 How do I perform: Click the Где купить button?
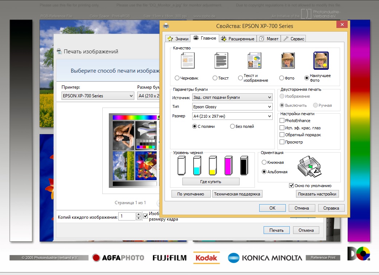[x=211, y=182]
